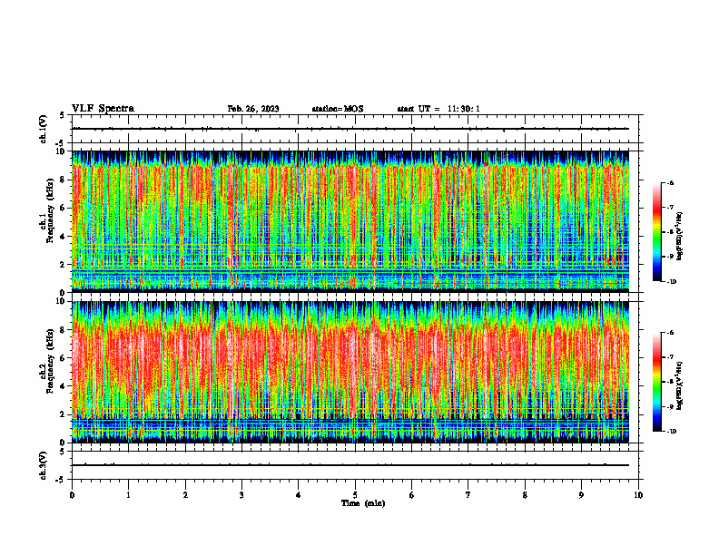Click the ch.1 voltage waveform trace
Viewport: 719px width, 555px height.
350,129
